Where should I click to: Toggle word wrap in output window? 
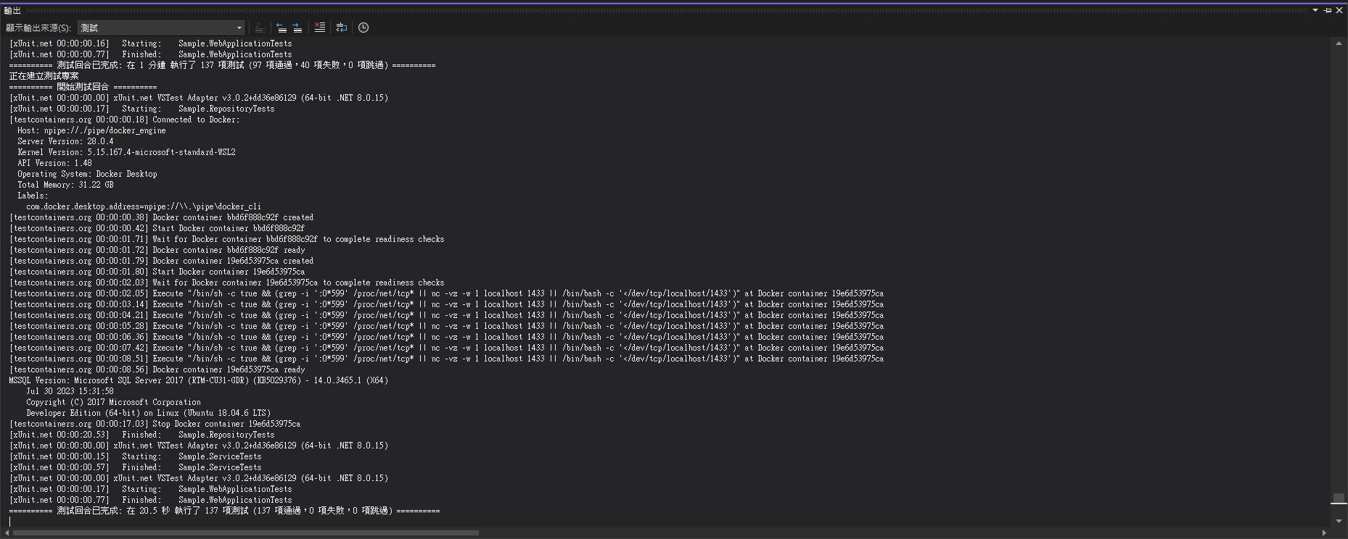pos(341,28)
